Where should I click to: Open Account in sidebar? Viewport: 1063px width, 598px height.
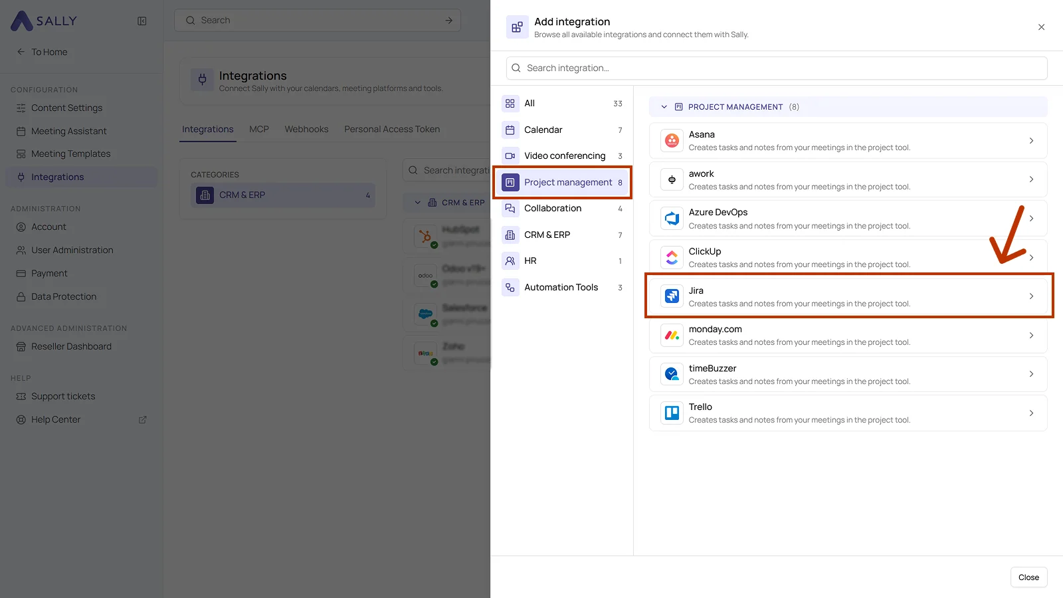(81, 227)
